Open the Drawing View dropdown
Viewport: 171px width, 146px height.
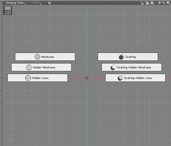click(16, 3)
